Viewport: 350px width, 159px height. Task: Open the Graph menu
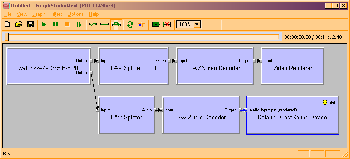pyautogui.click(x=39, y=14)
